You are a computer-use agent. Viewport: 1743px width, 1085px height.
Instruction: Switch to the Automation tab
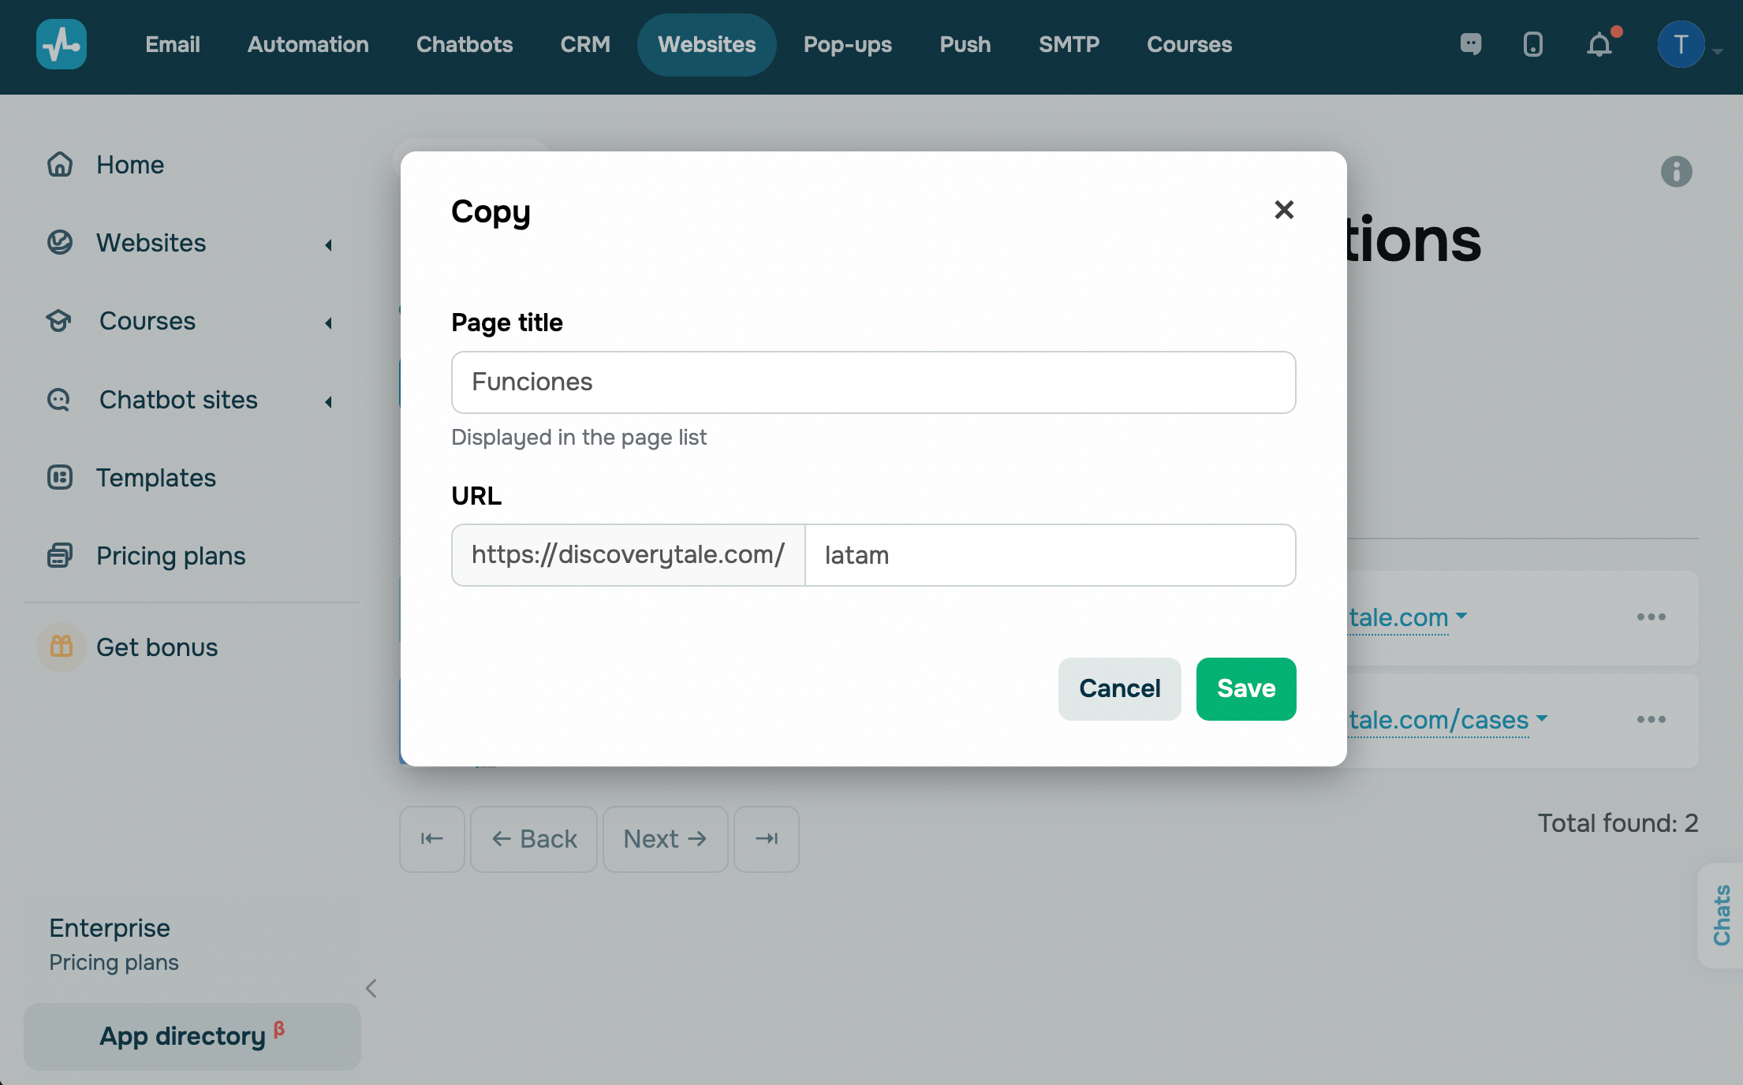click(308, 45)
